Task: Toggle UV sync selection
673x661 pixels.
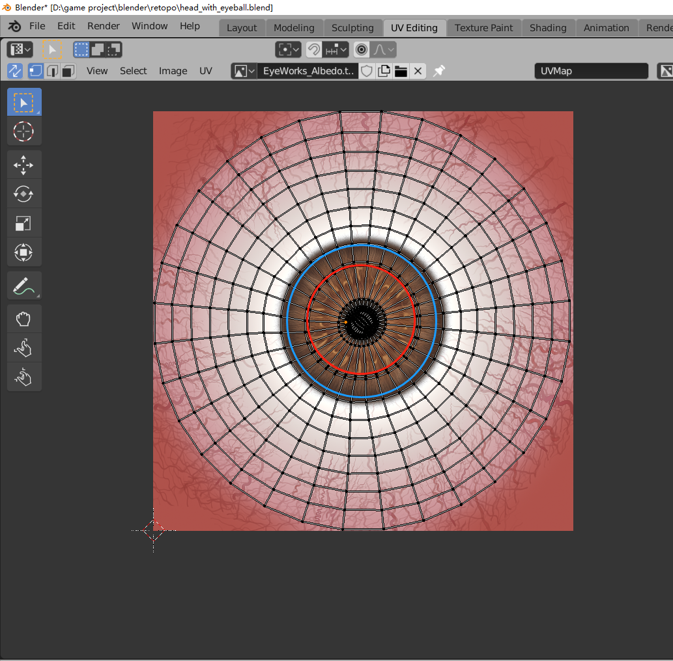Action: pos(14,71)
